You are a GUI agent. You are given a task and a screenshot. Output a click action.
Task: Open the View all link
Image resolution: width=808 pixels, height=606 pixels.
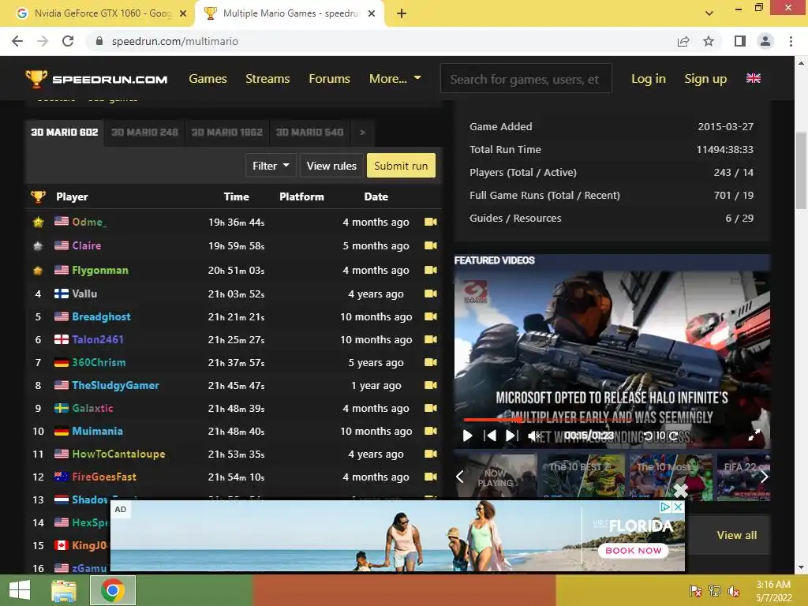tap(737, 536)
